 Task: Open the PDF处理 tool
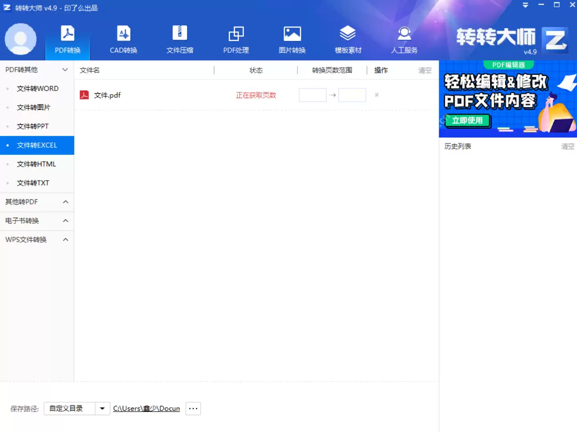point(236,39)
